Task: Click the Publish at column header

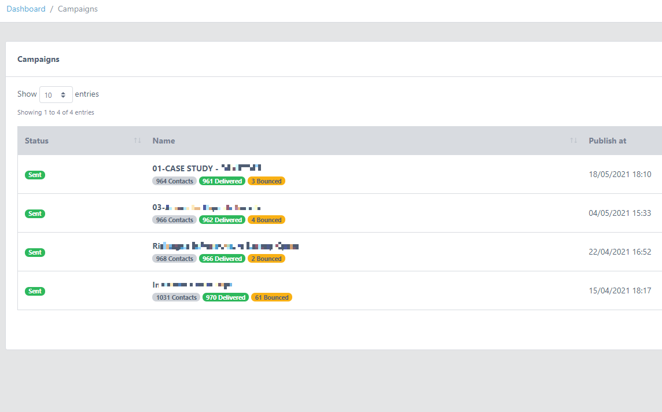Action: tap(607, 140)
